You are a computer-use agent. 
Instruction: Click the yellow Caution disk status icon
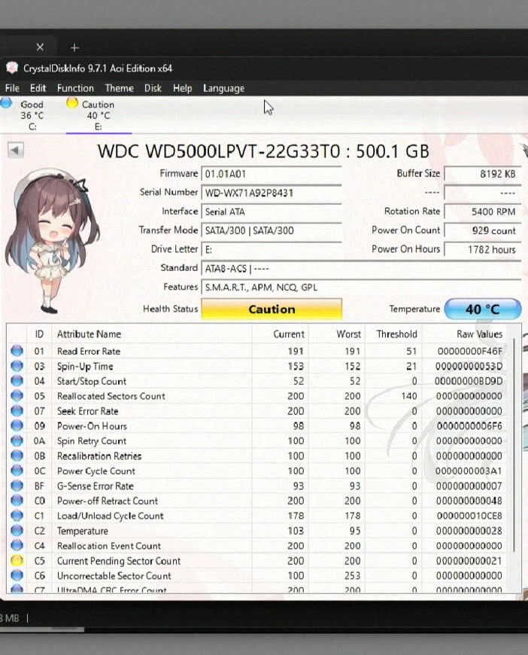click(72, 103)
